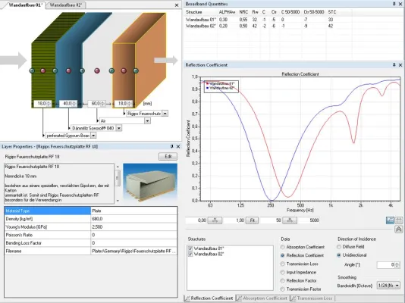Open bottom Reflection Coefficient tab
This screenshot has height=303, width=405.
pos(209,298)
